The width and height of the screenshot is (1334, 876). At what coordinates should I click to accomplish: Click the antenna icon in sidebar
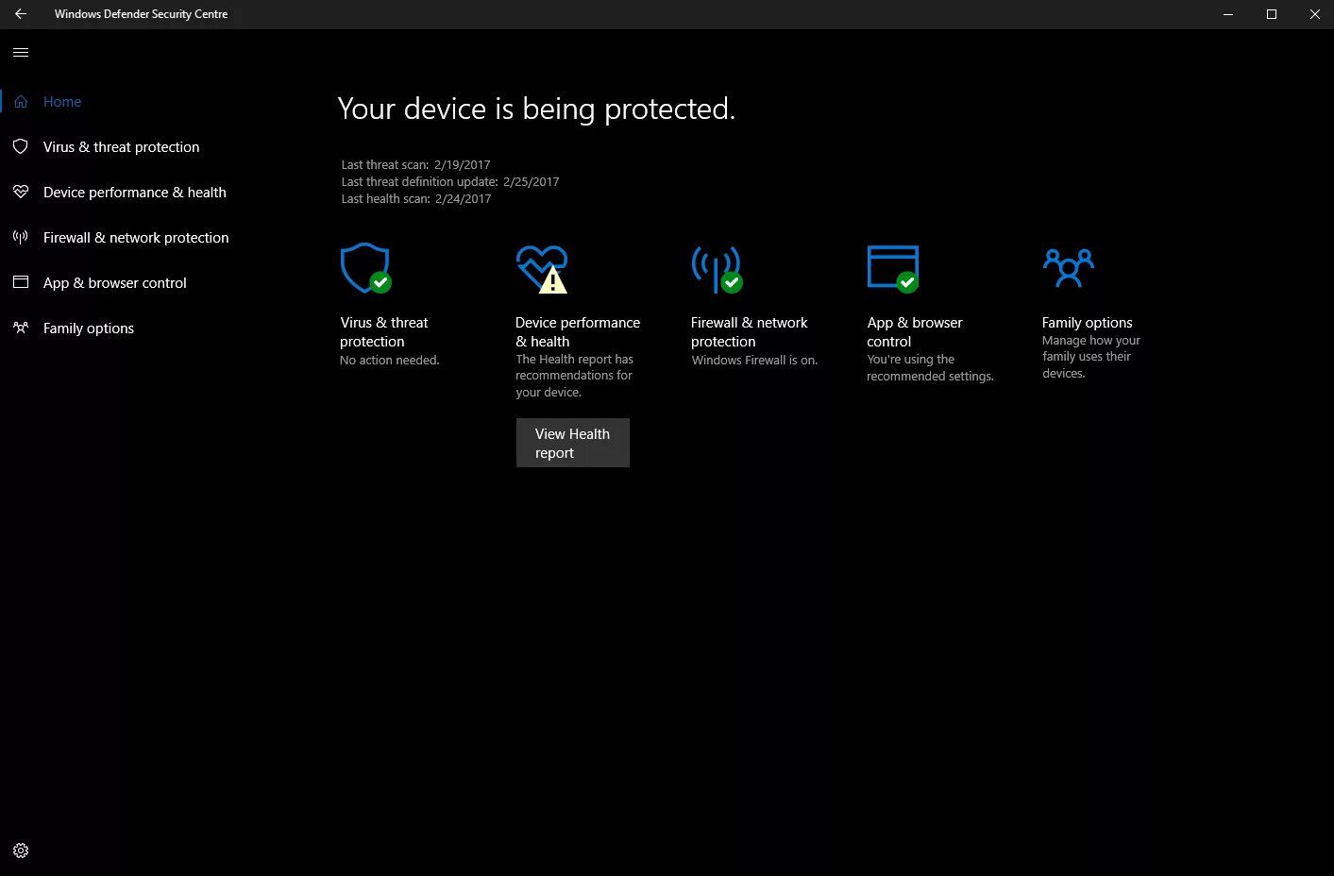click(21, 237)
